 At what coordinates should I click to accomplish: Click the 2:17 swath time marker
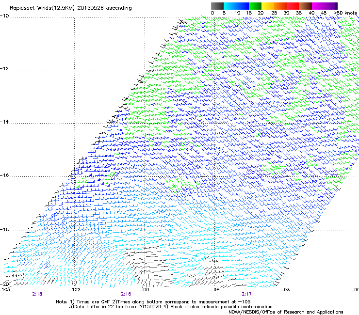click(x=246, y=294)
